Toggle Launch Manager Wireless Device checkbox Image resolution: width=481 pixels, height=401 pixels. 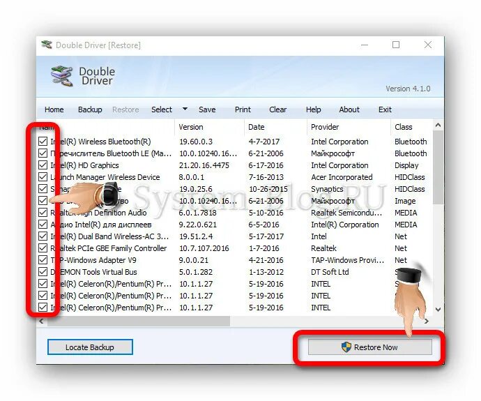(x=43, y=177)
